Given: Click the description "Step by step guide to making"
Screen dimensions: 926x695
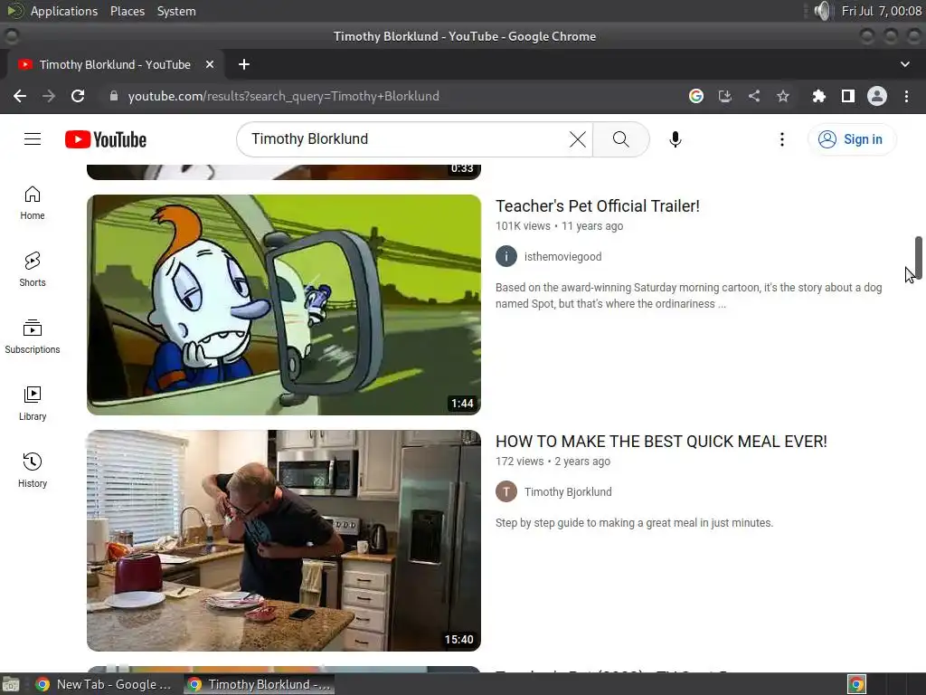Looking at the screenshot, I should click(x=634, y=523).
